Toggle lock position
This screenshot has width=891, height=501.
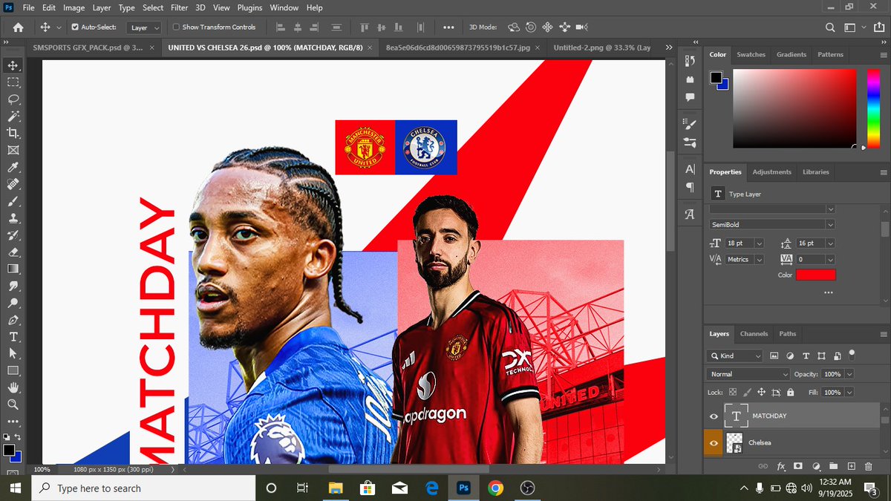pos(761,392)
